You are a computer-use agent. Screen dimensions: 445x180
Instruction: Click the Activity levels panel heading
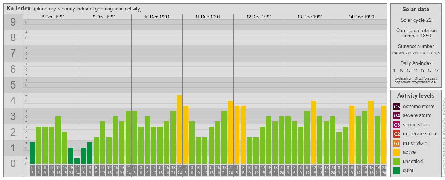click(x=416, y=96)
